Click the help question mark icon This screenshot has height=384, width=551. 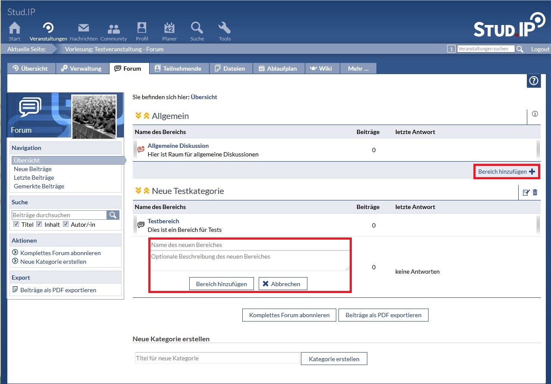coord(534,81)
